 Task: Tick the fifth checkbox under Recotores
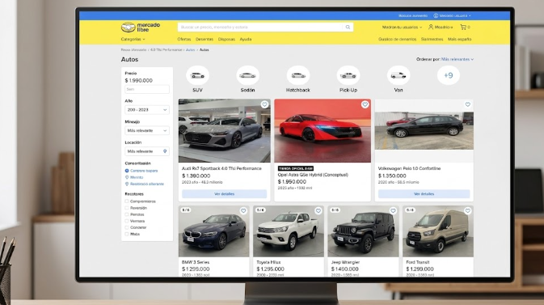pos(127,228)
